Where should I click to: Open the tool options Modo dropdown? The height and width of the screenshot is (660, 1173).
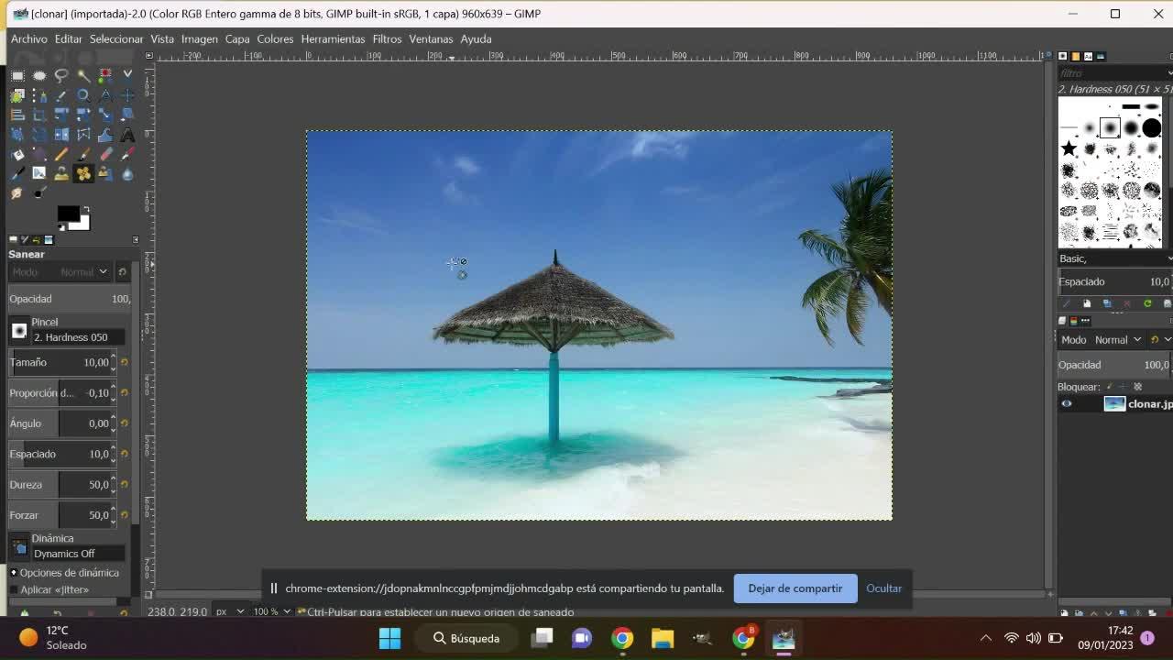tap(60, 271)
